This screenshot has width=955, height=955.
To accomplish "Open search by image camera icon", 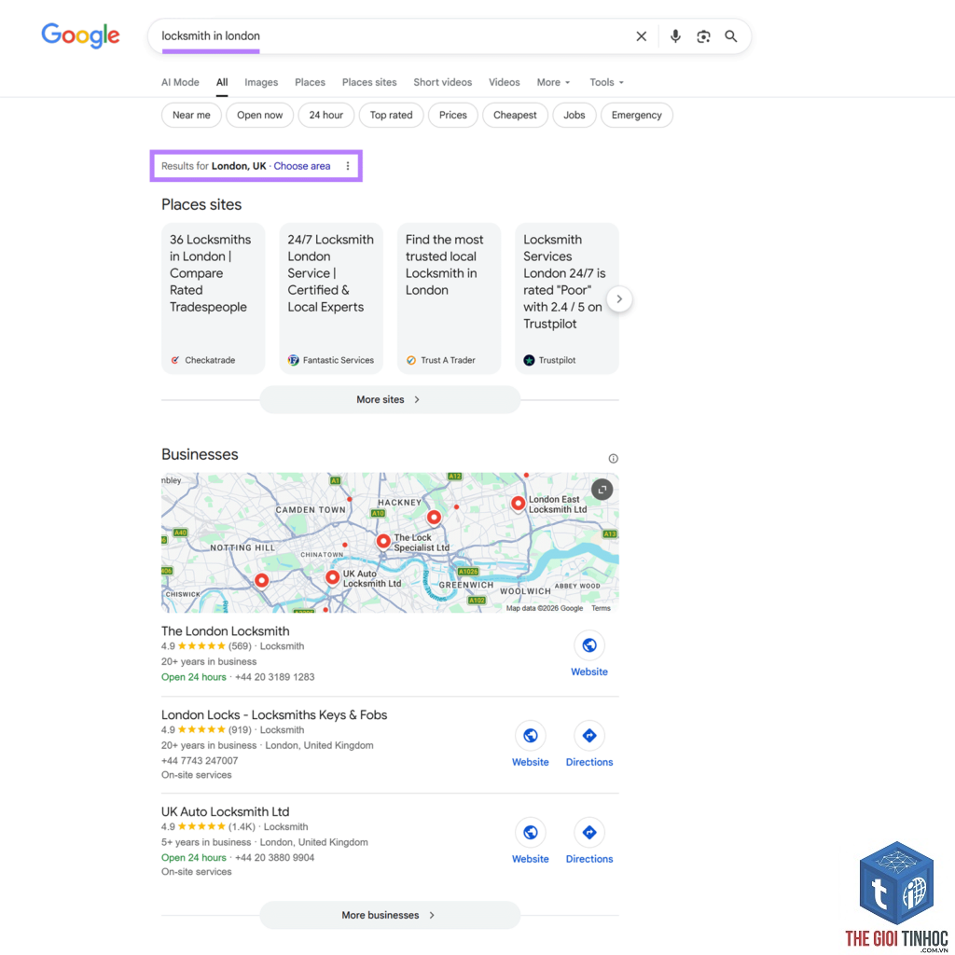I will [703, 36].
